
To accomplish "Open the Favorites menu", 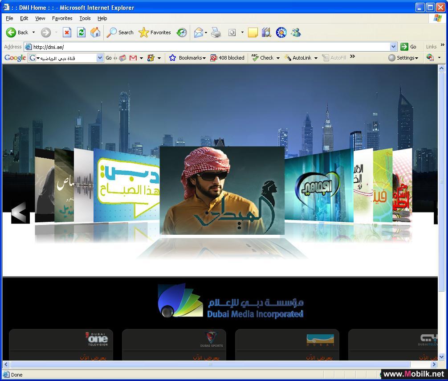I will click(x=62, y=18).
